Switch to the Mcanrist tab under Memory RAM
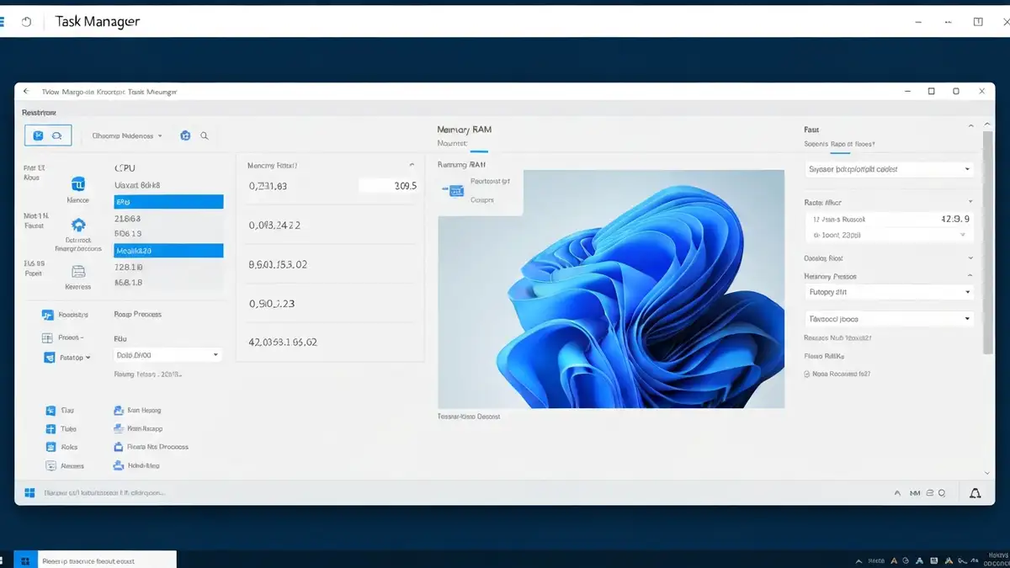The height and width of the screenshot is (568, 1010). (x=452, y=144)
